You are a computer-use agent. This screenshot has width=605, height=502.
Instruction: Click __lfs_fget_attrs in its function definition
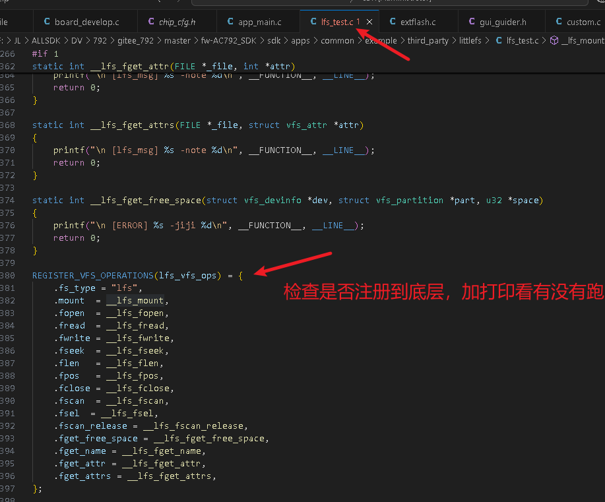pyautogui.click(x=133, y=125)
